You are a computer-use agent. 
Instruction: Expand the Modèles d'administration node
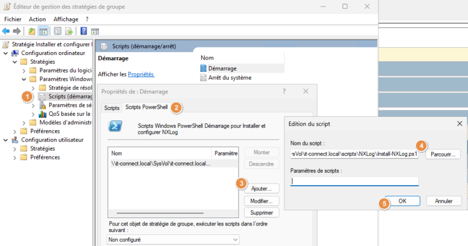(24, 123)
